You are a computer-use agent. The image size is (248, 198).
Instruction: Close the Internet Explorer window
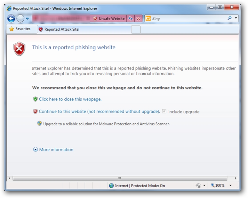[232, 7]
